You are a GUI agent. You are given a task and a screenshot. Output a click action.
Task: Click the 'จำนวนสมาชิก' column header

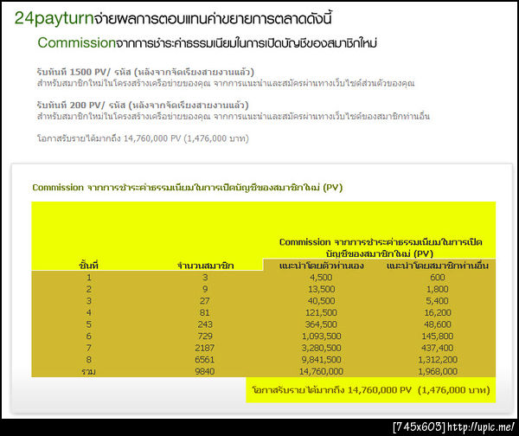[x=205, y=266]
